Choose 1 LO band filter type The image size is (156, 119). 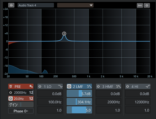pyautogui.click(x=60, y=86)
